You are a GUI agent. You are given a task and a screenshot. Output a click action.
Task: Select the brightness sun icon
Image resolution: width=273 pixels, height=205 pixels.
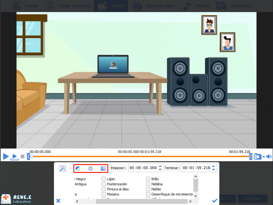pyautogui.click(x=90, y=168)
